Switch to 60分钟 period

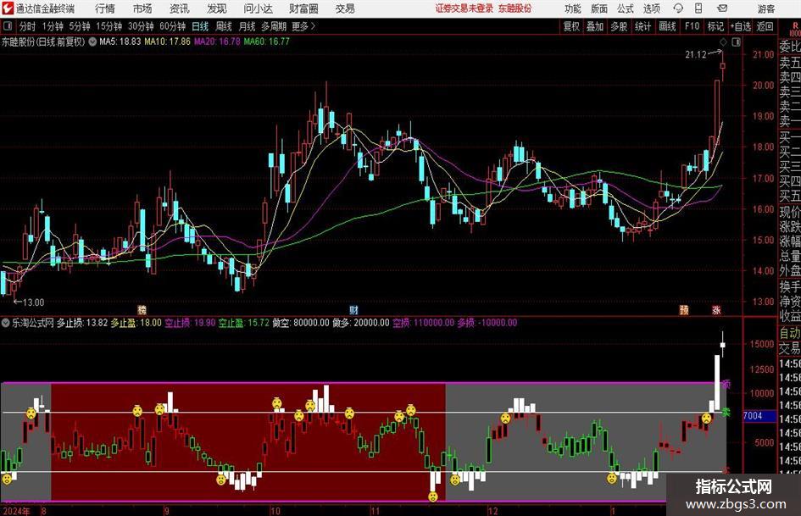tap(172, 26)
